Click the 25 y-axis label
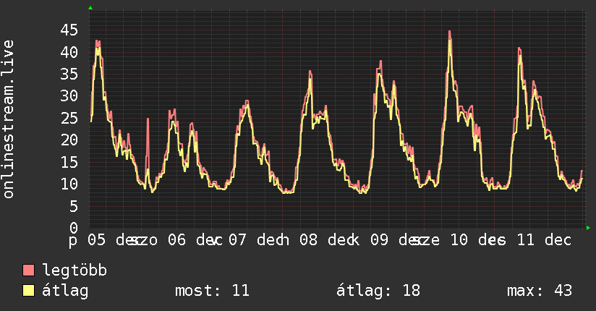Viewport: 596px width, 311px height. 69,118
